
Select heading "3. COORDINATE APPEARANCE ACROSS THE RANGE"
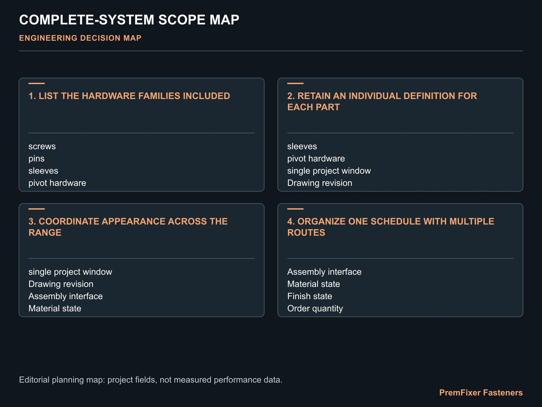[128, 227]
